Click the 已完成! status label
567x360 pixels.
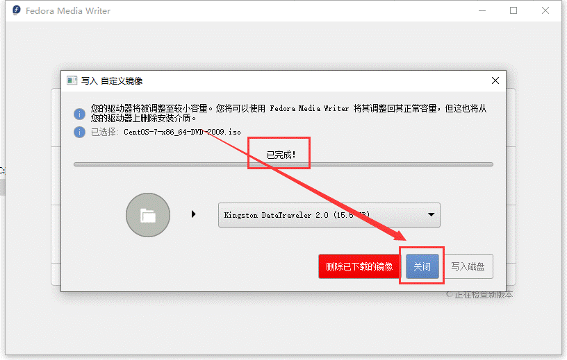[281, 155]
